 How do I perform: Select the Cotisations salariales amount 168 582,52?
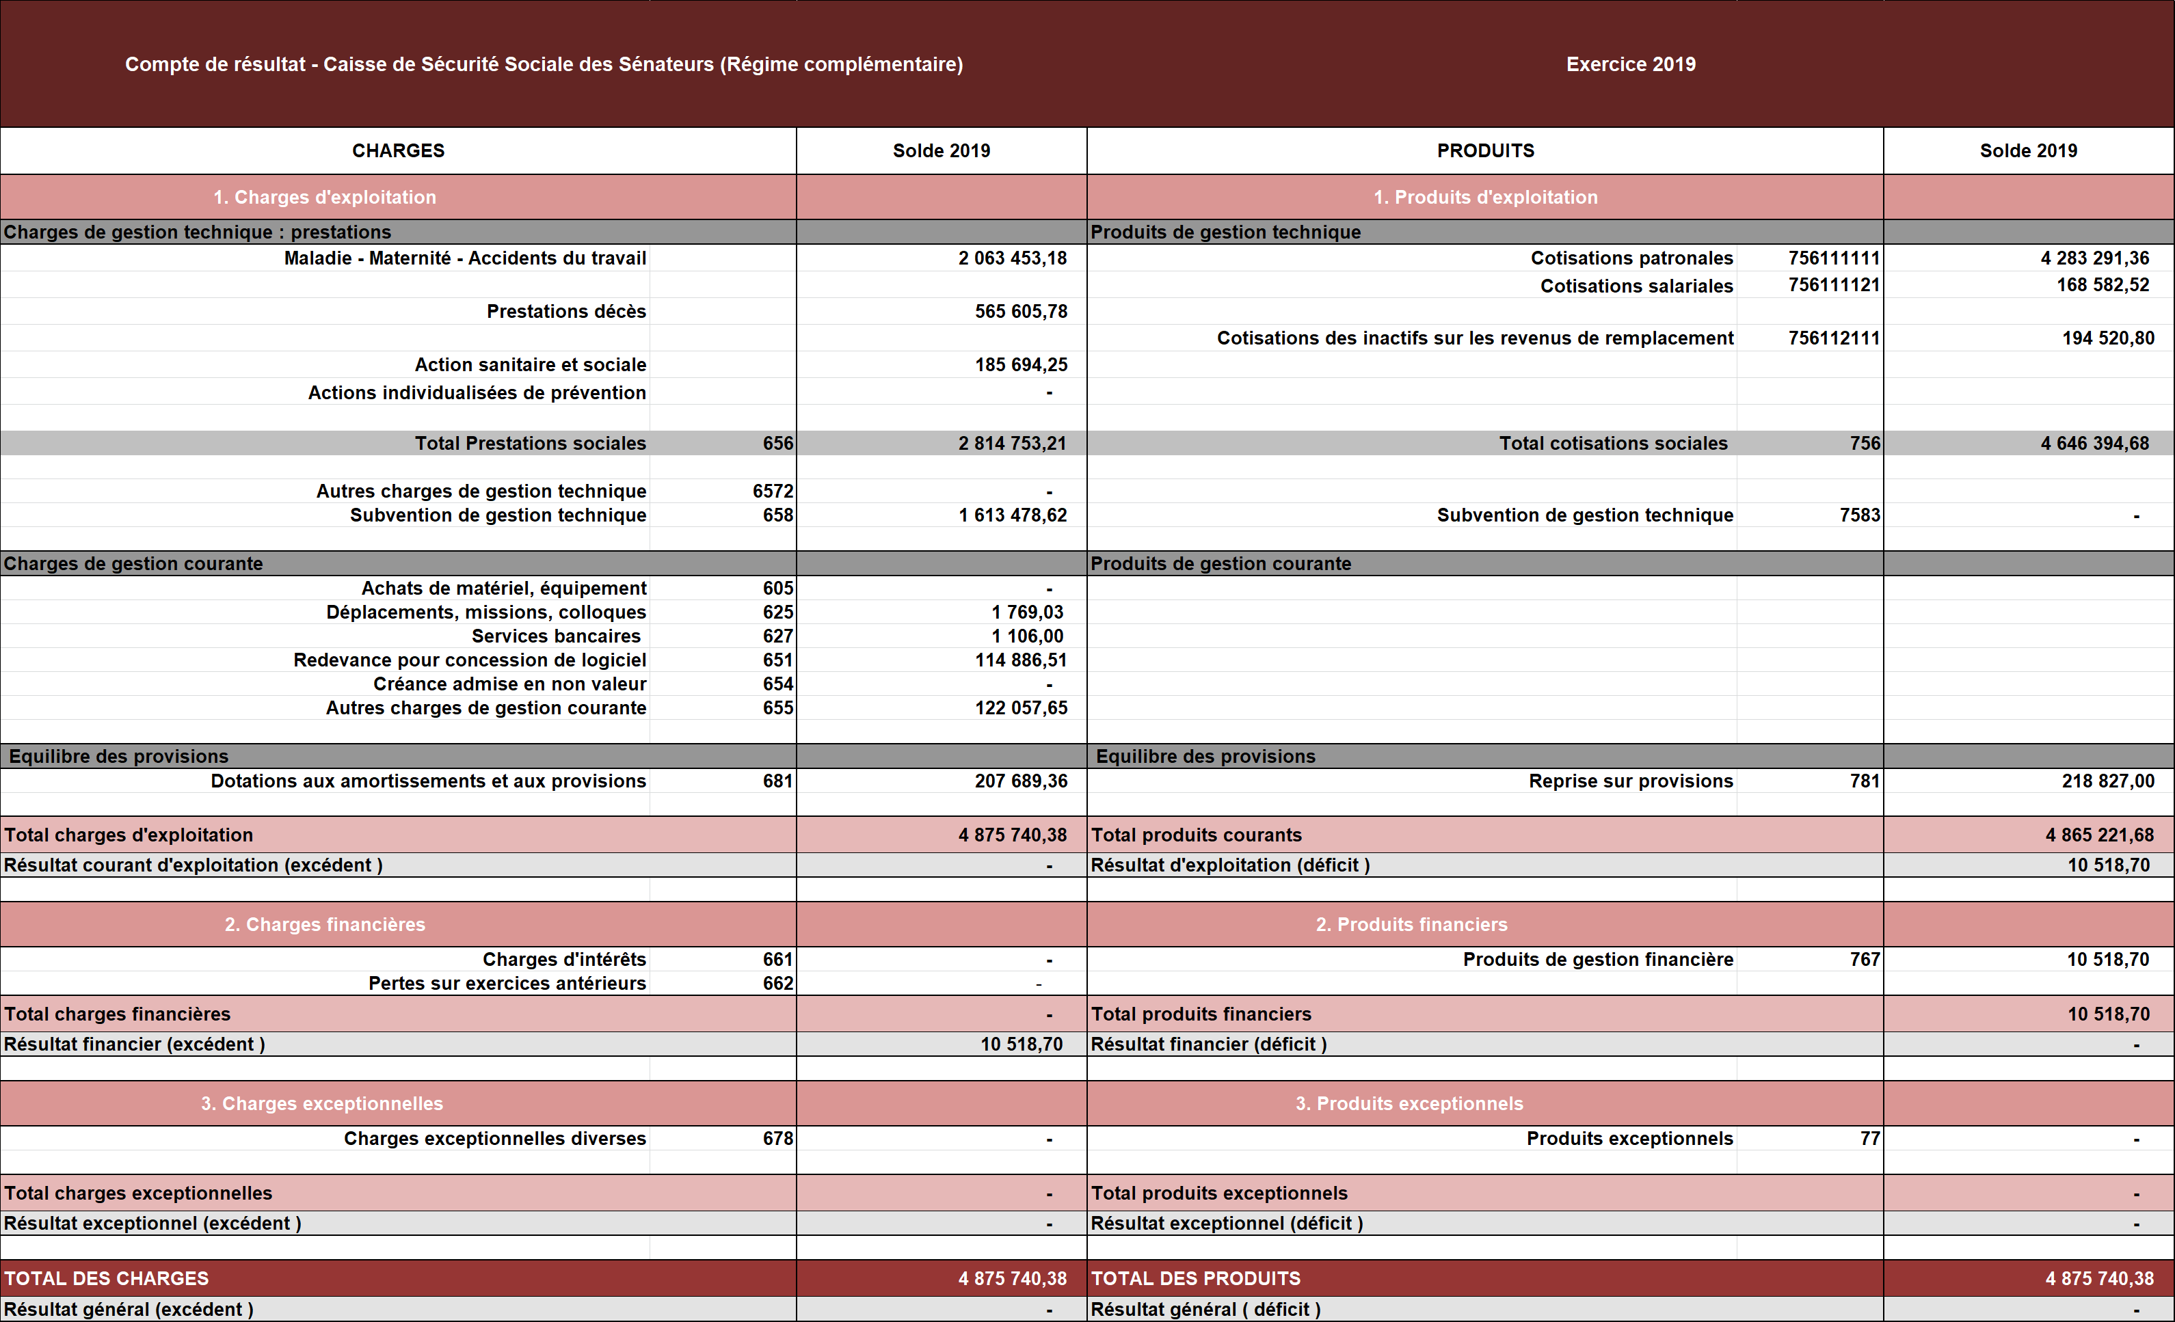point(2102,285)
